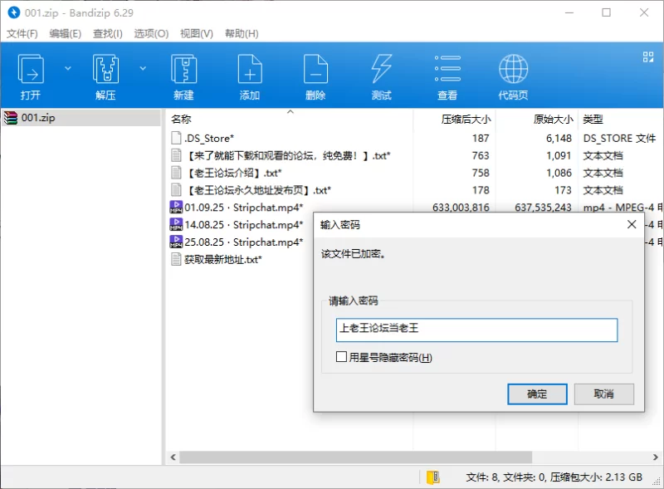
Task: Click the DS_STORE 文件 type cell
Action: click(x=619, y=138)
